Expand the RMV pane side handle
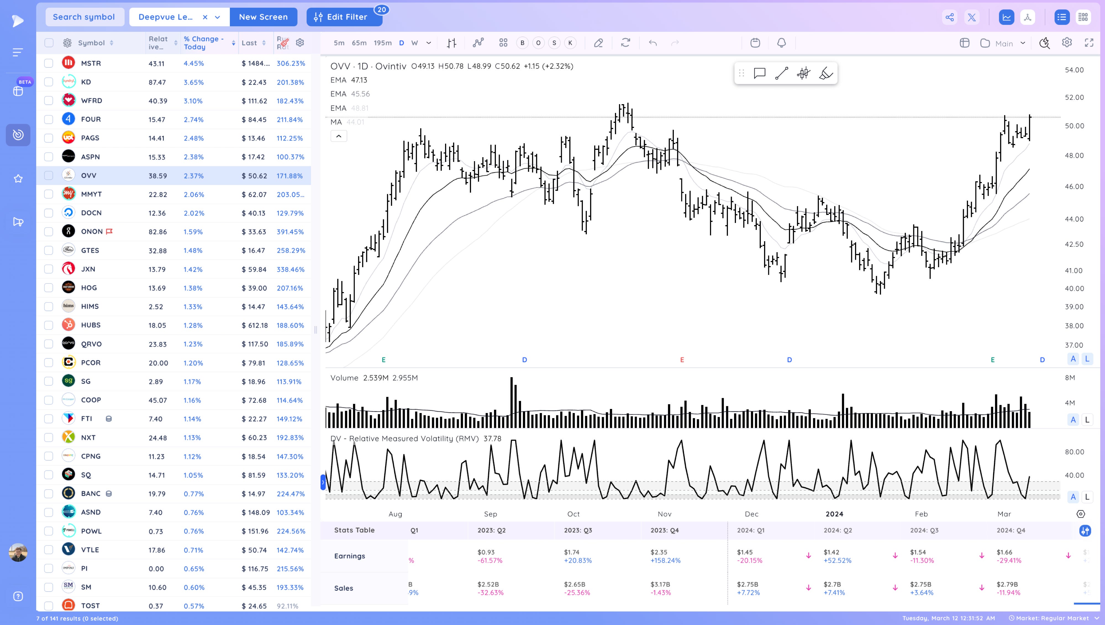Image resolution: width=1105 pixels, height=625 pixels. [323, 482]
